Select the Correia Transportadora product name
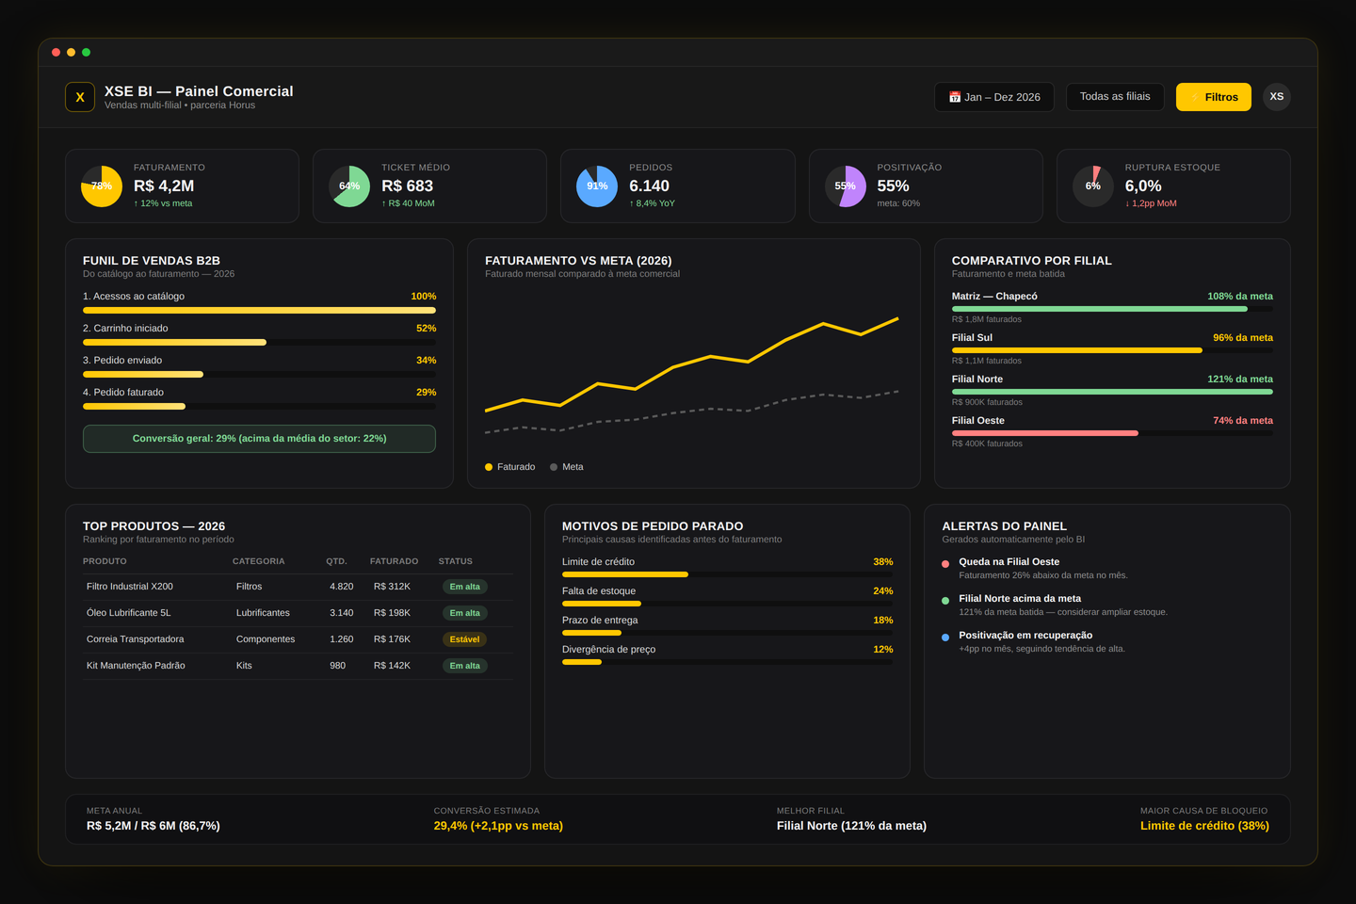 tap(136, 639)
